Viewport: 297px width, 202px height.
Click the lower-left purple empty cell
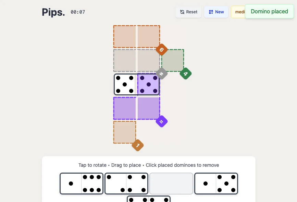pyautogui.click(x=125, y=108)
